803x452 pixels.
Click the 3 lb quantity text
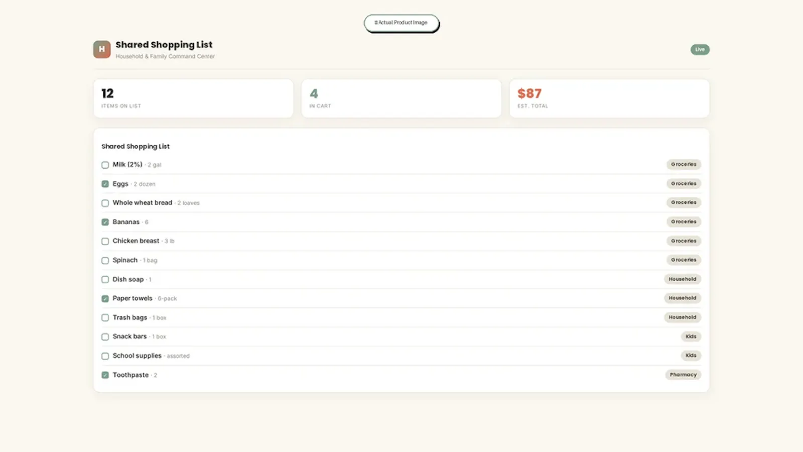tap(170, 241)
